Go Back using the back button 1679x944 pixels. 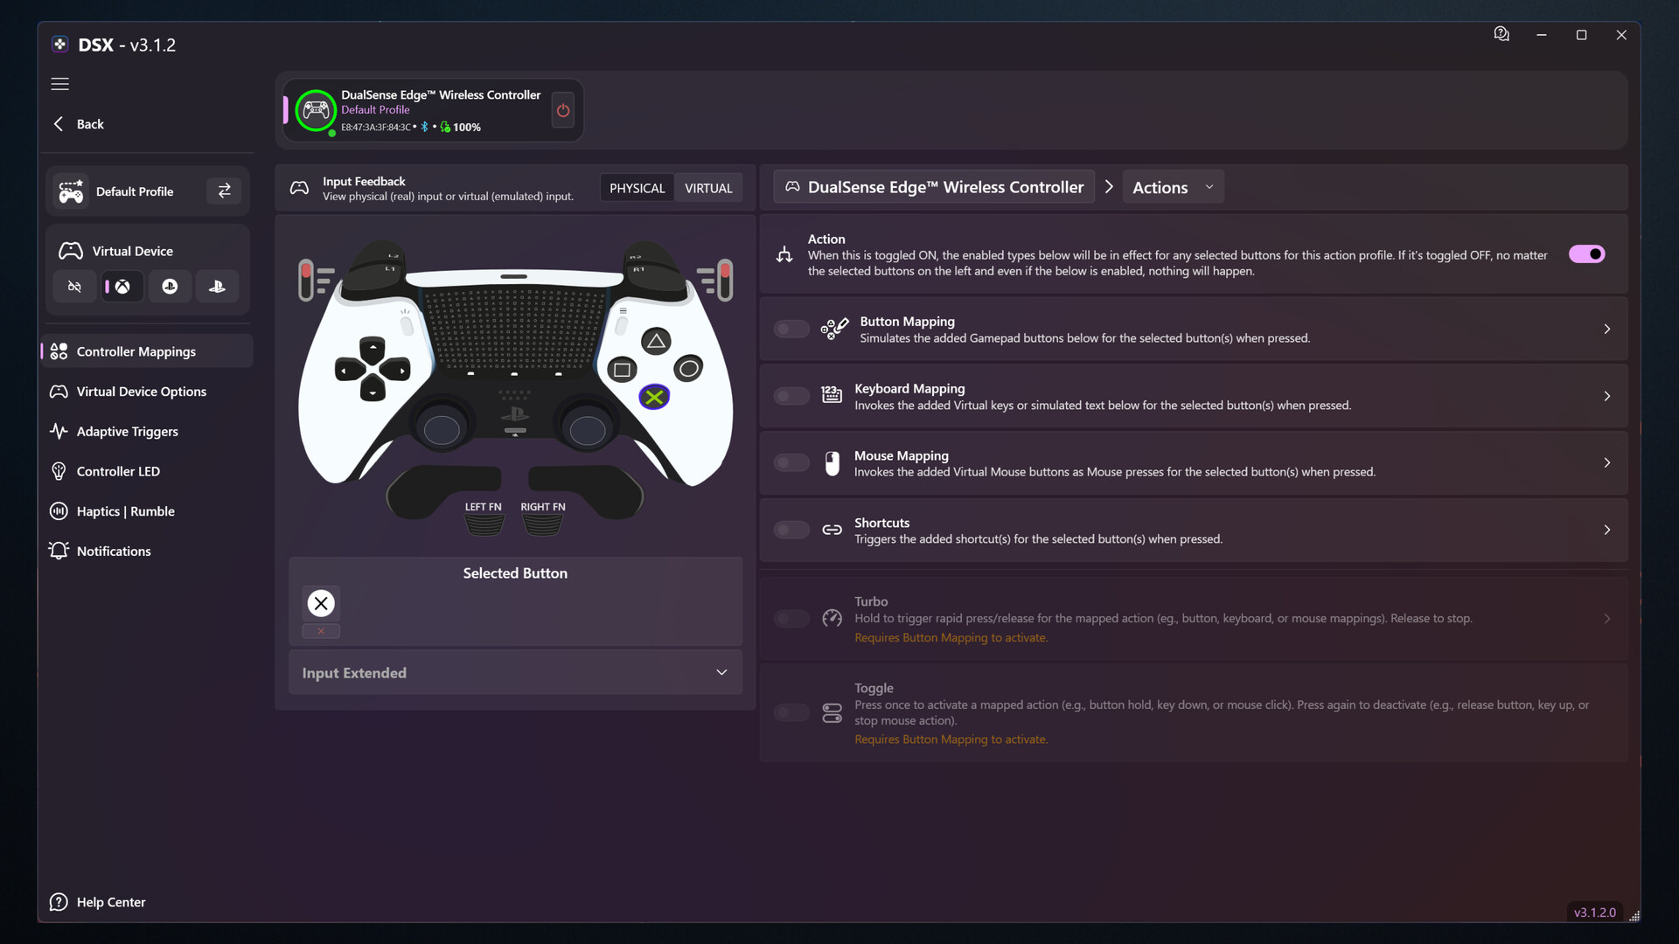(x=78, y=123)
